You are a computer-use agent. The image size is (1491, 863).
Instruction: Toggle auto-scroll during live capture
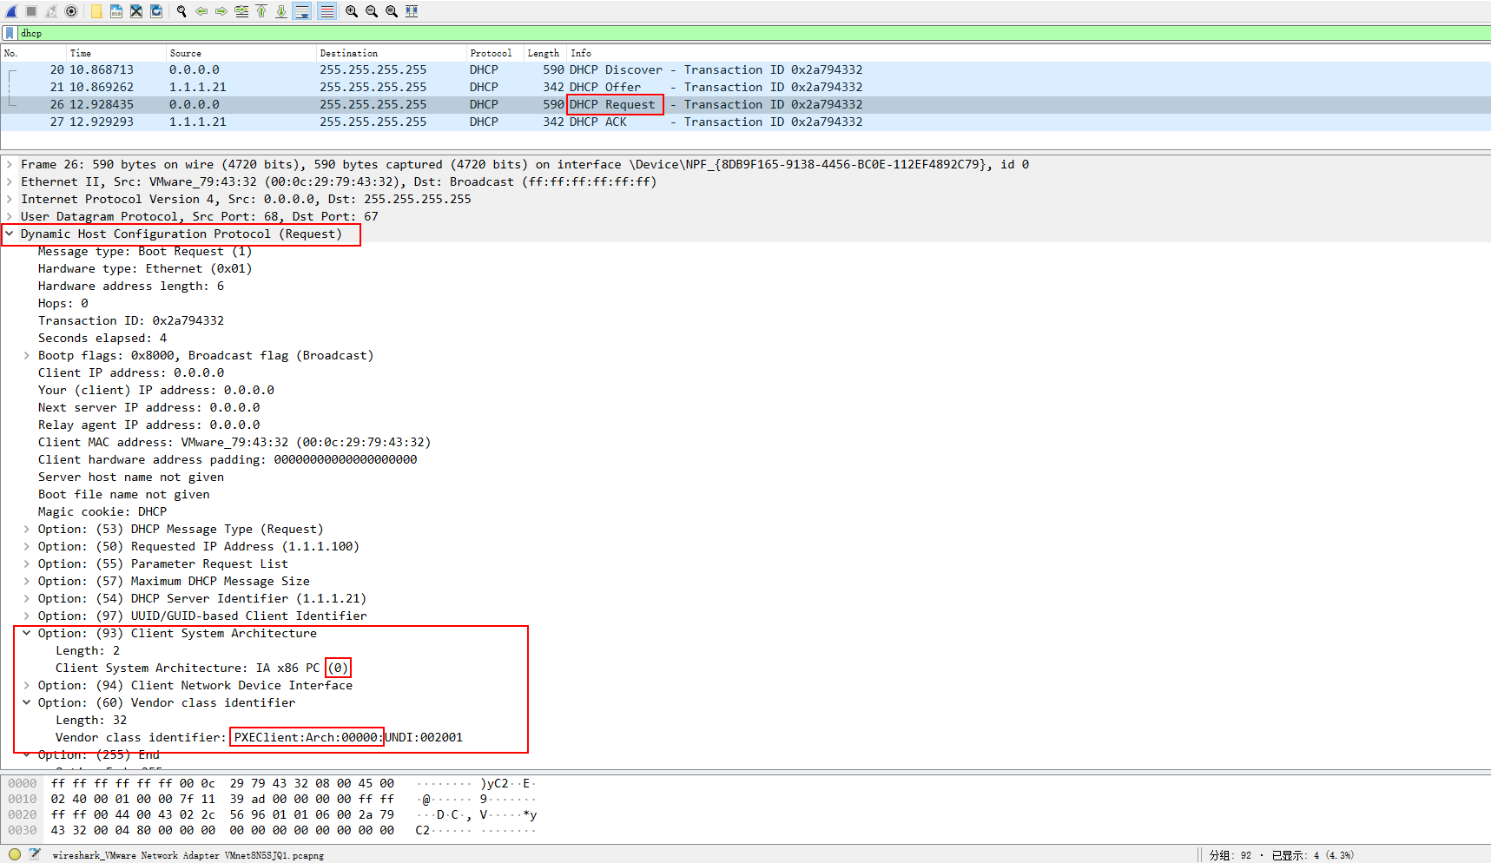coord(302,11)
